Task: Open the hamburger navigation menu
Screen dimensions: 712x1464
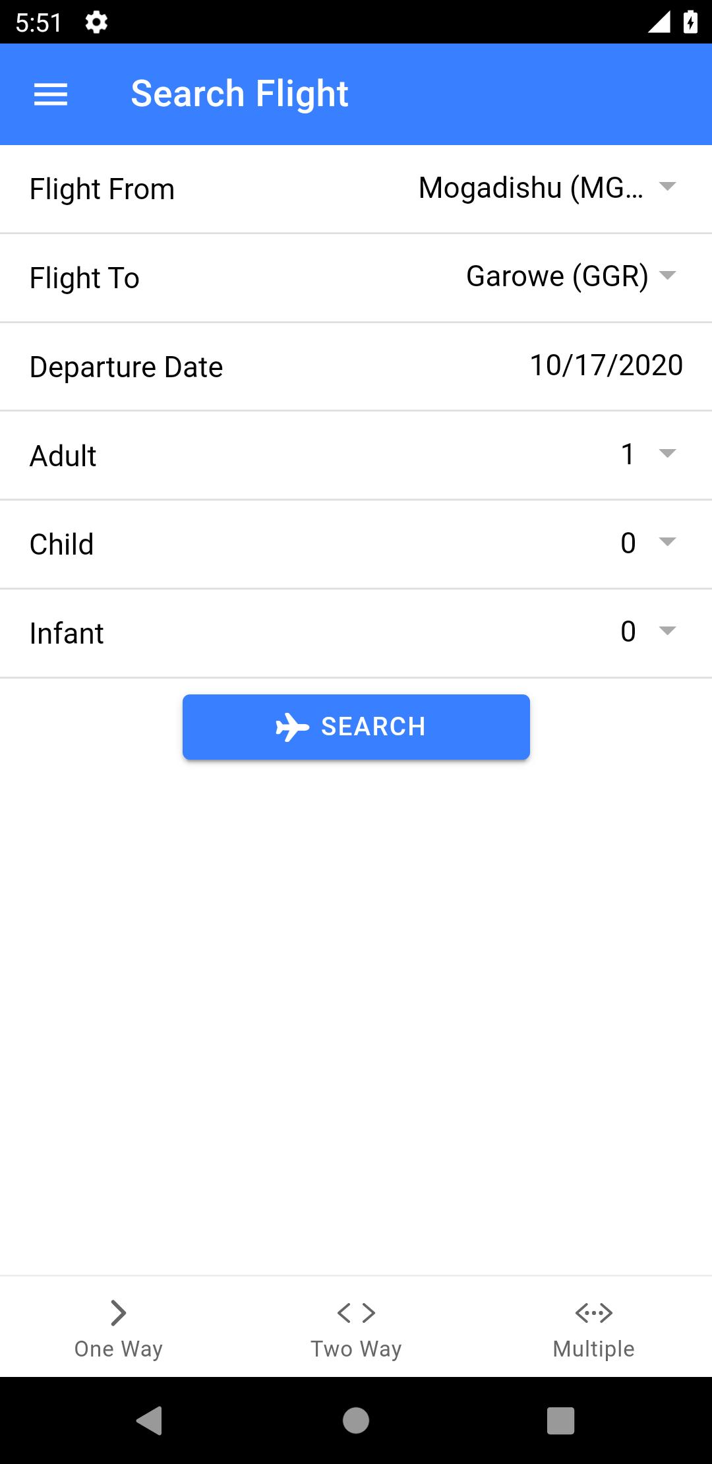Action: 51,94
